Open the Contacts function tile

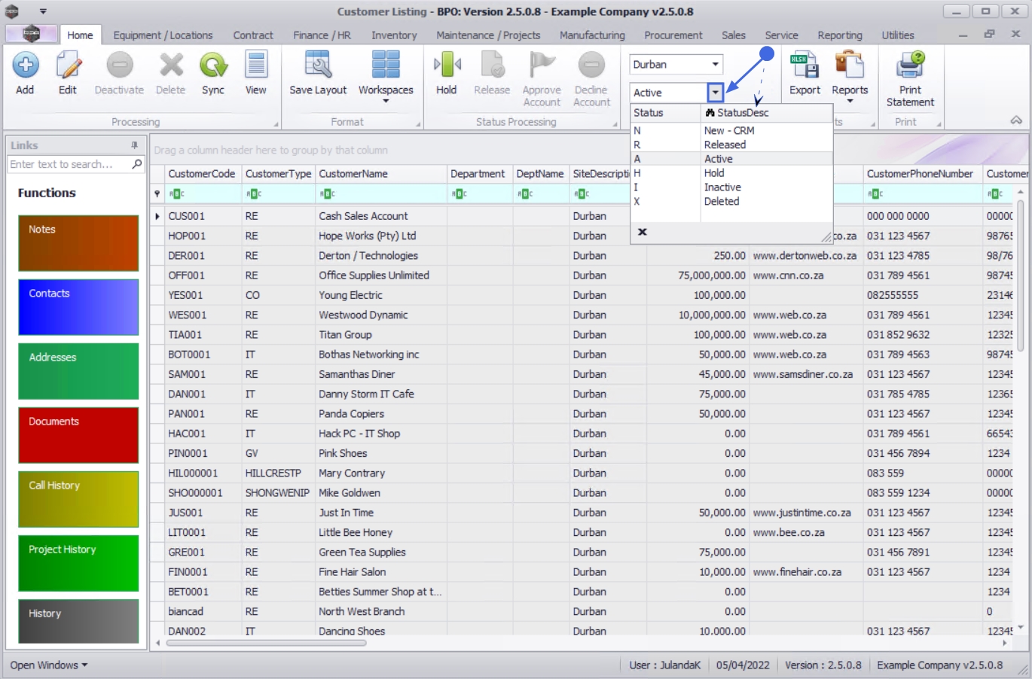click(78, 307)
